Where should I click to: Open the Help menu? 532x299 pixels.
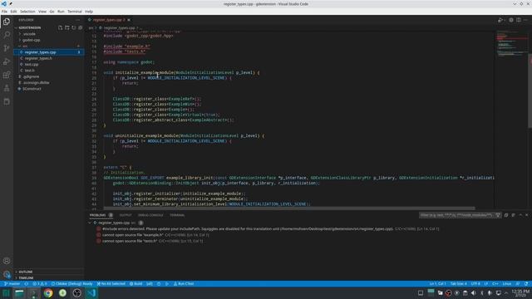pos(89,11)
